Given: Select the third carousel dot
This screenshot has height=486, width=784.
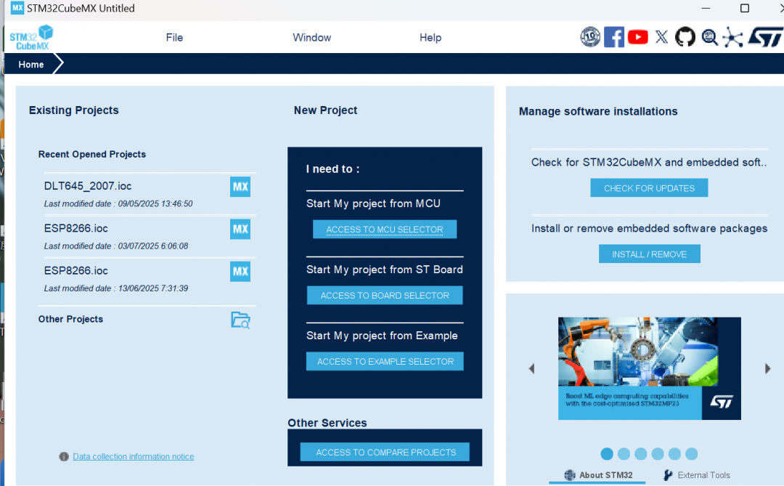Looking at the screenshot, I should tap(640, 454).
